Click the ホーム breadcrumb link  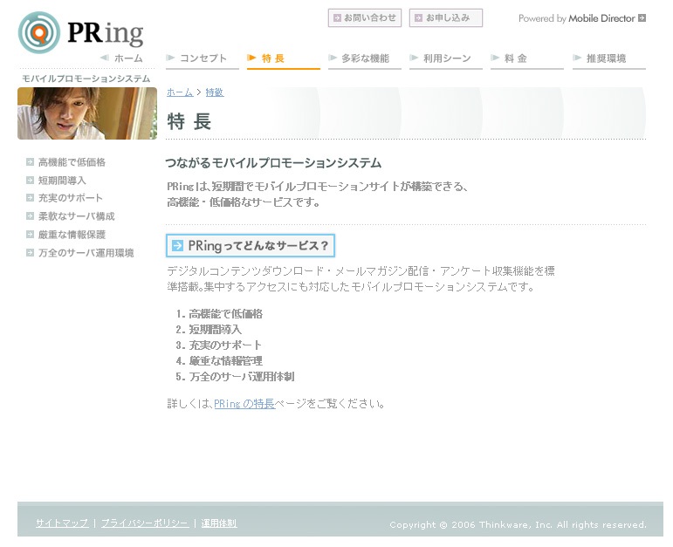[x=180, y=92]
